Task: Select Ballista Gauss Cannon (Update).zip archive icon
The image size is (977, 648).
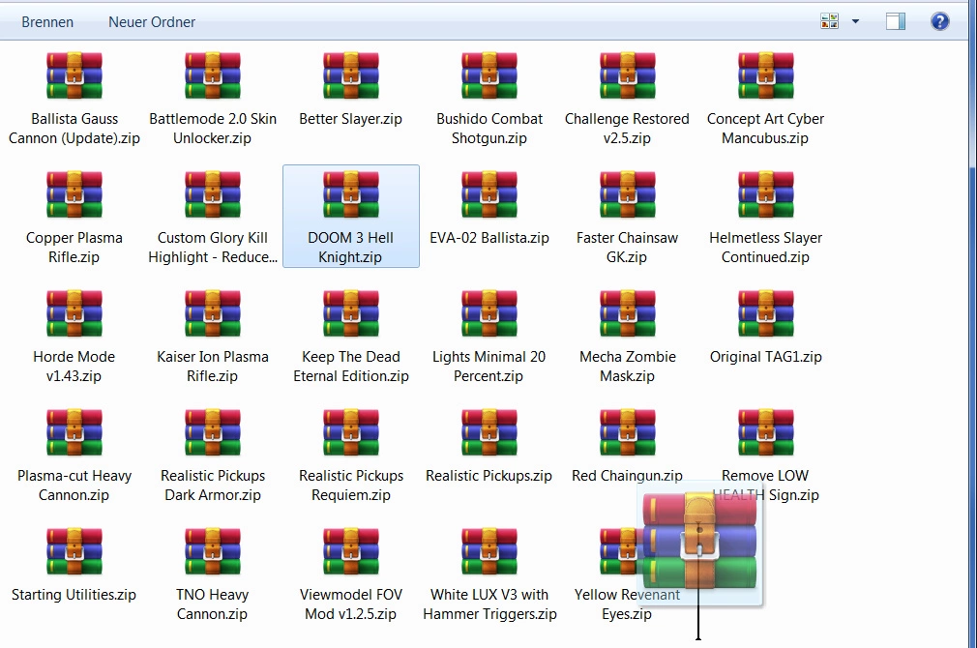Action: click(x=74, y=76)
